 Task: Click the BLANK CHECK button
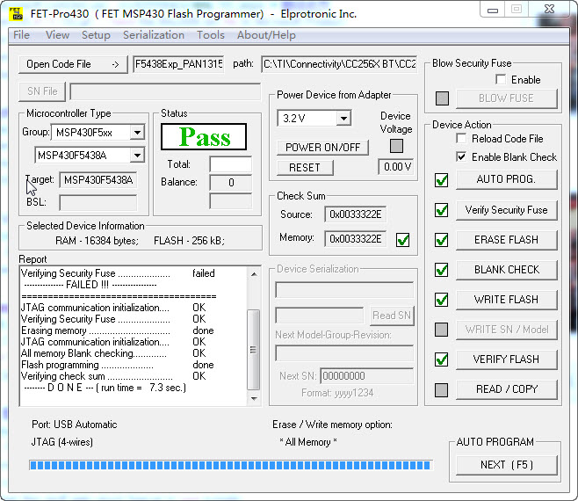click(506, 270)
